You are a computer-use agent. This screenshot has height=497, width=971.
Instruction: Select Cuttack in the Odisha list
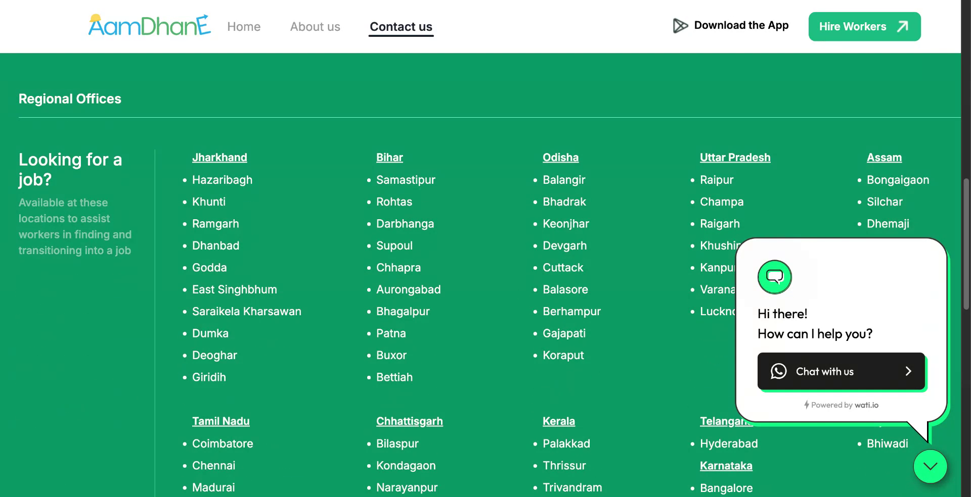pos(563,267)
